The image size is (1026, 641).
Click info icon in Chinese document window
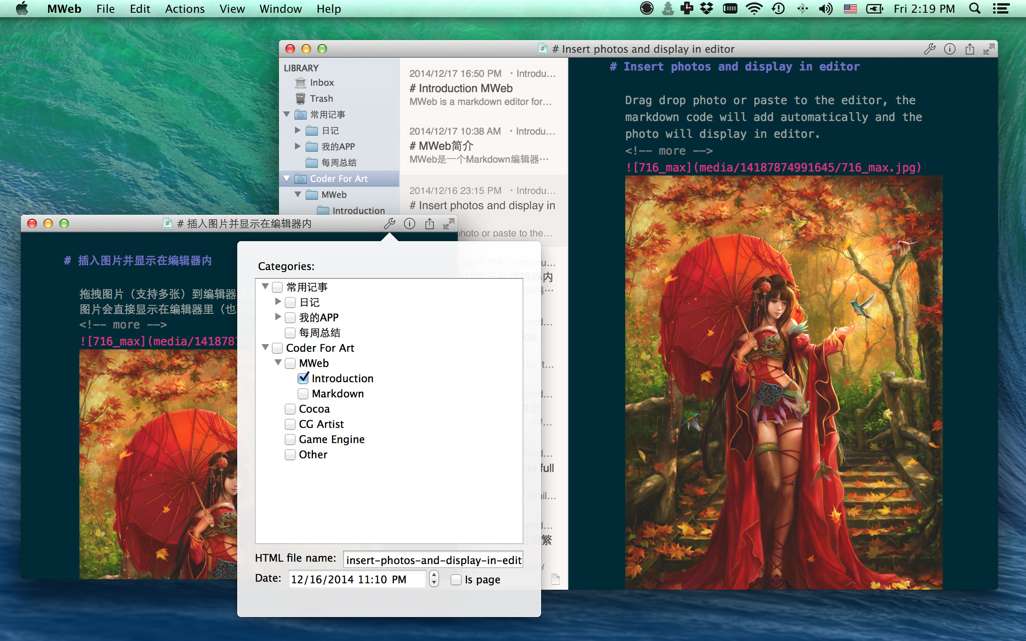click(x=409, y=224)
